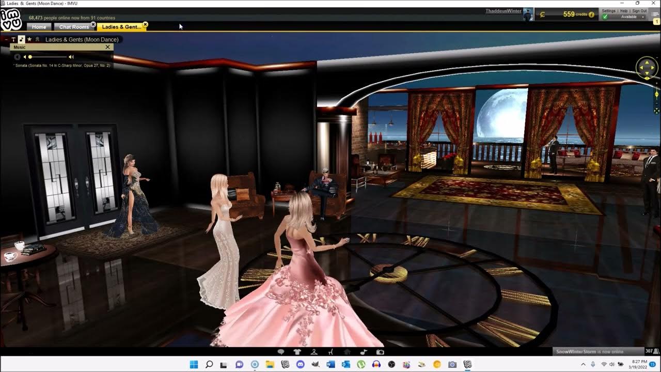
Task: Close the Chat Rooms tab
Action: [93, 24]
